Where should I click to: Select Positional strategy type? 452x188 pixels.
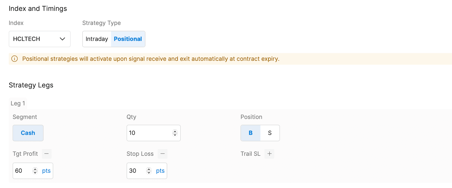[x=128, y=39]
